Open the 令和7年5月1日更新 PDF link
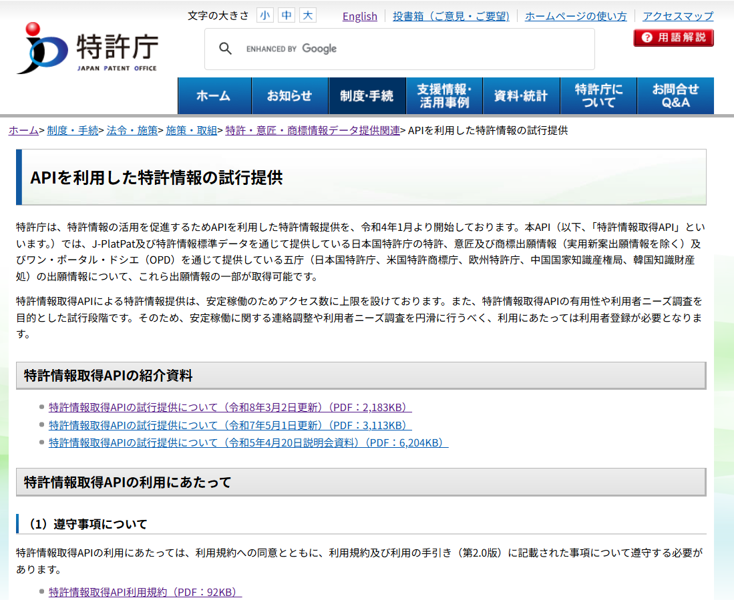Viewport: 734px width, 600px height. coord(230,425)
